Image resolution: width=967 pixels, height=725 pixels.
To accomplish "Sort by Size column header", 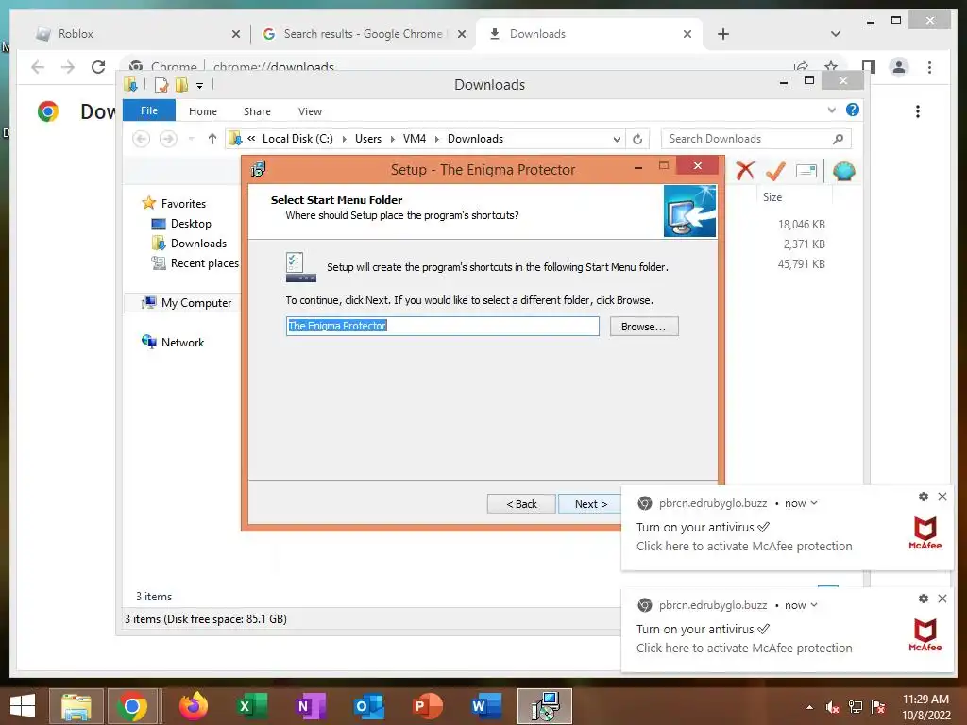I will tap(772, 197).
